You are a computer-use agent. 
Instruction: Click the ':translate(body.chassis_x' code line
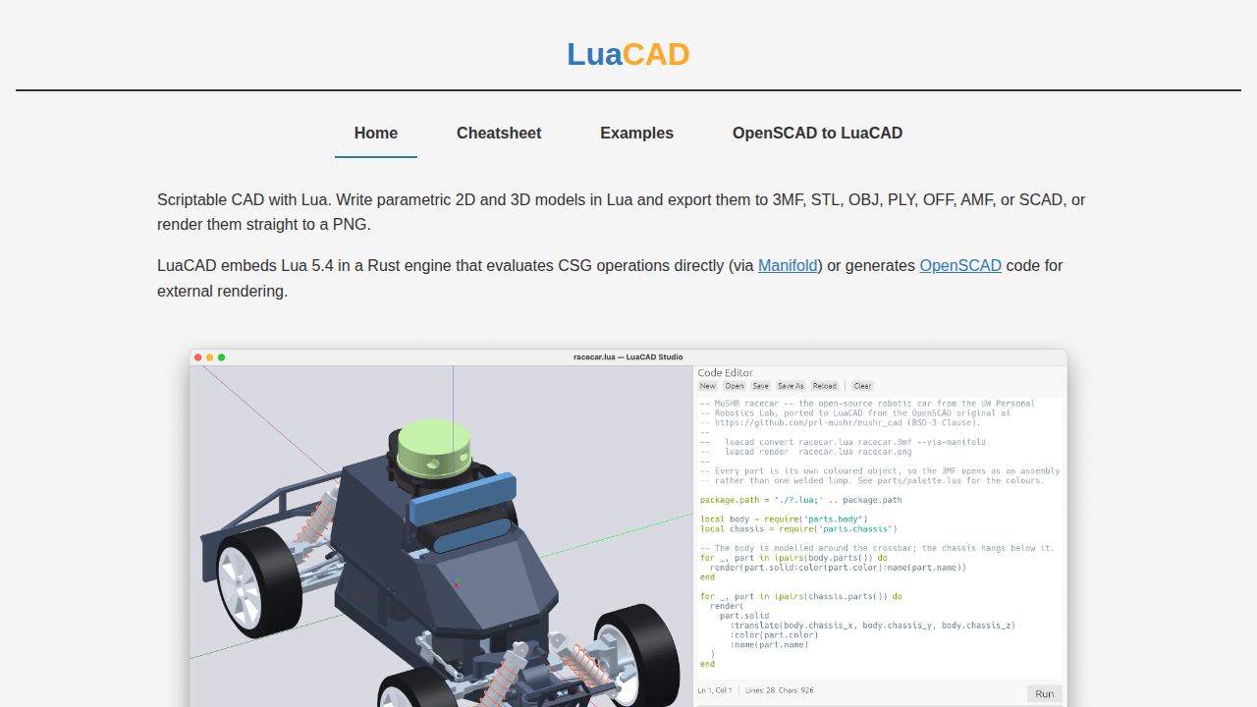coord(873,625)
